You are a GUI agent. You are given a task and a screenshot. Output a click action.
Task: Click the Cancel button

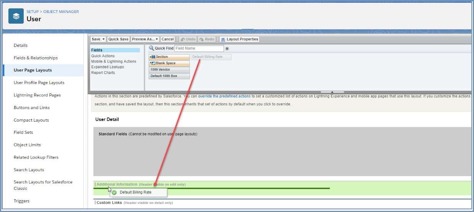point(167,39)
